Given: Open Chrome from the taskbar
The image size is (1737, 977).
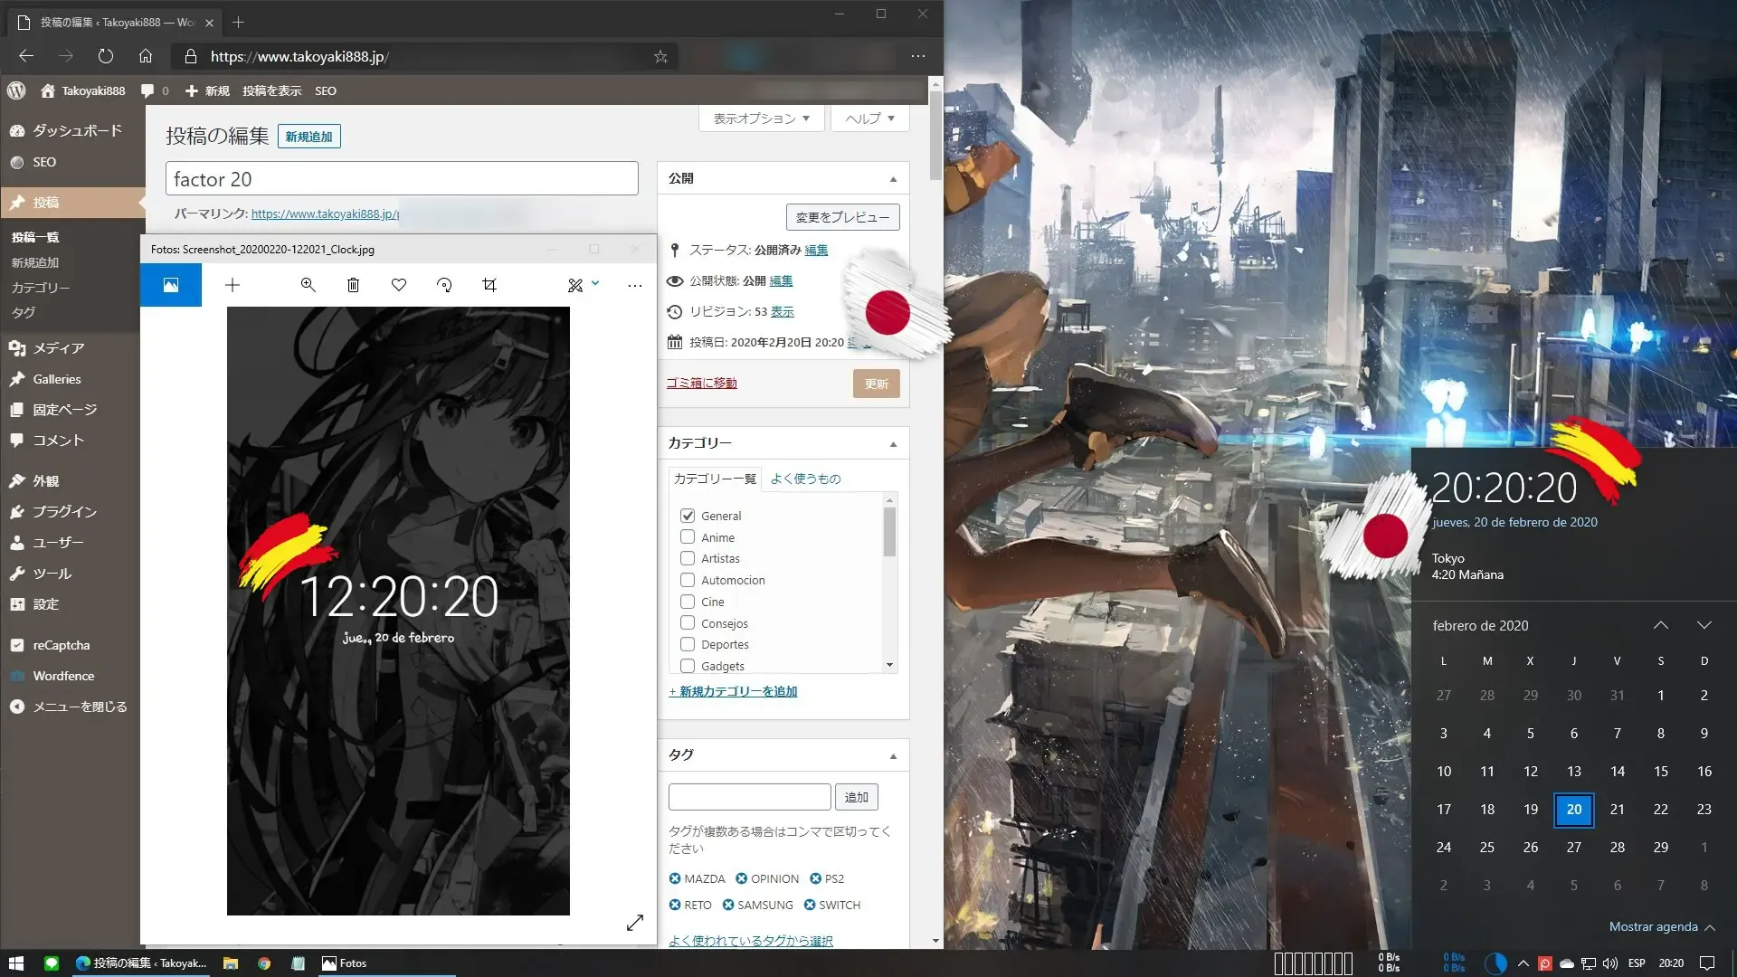Looking at the screenshot, I should tap(264, 963).
